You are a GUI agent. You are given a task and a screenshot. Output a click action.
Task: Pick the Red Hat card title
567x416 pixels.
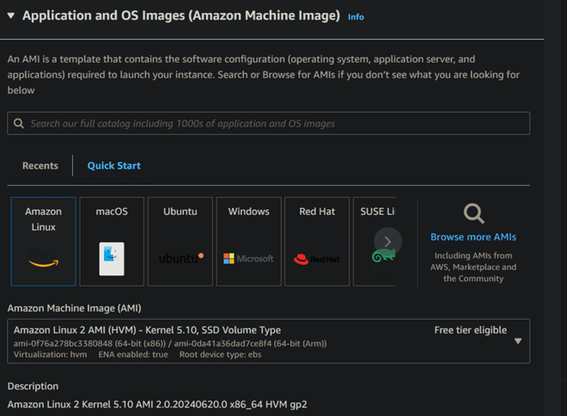click(x=316, y=211)
